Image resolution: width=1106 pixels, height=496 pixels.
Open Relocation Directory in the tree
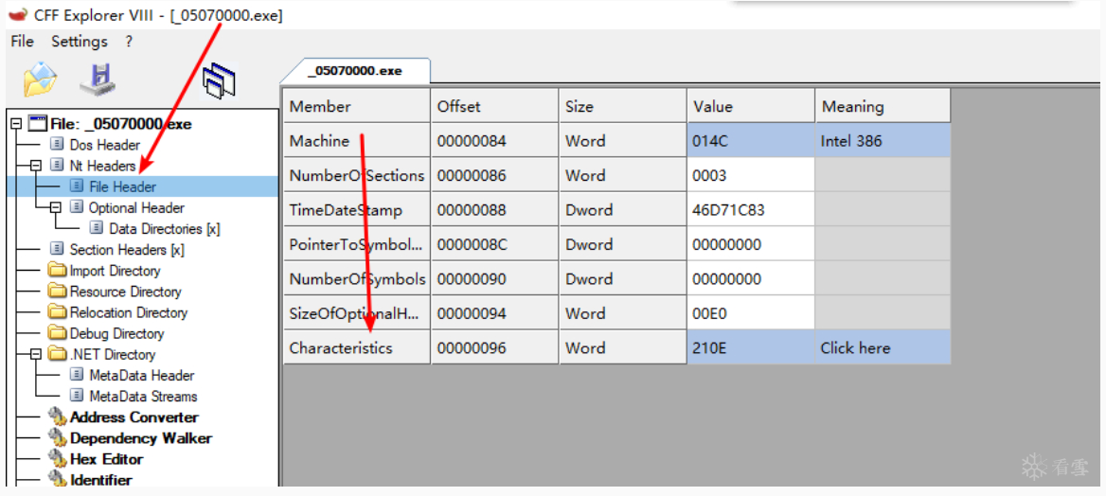(x=129, y=312)
